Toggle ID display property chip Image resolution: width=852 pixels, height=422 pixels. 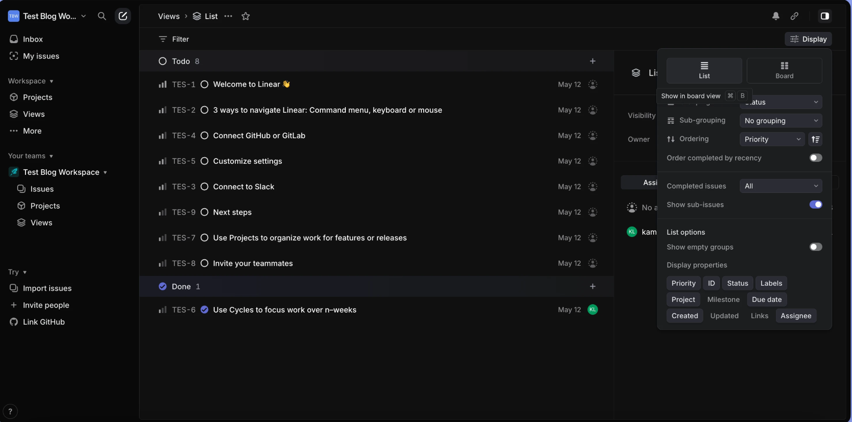point(711,283)
